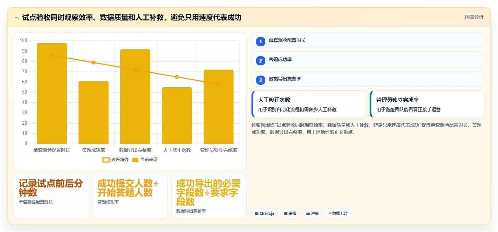
Task: Click the 改善趋势 legend color box
Action: 106,160
